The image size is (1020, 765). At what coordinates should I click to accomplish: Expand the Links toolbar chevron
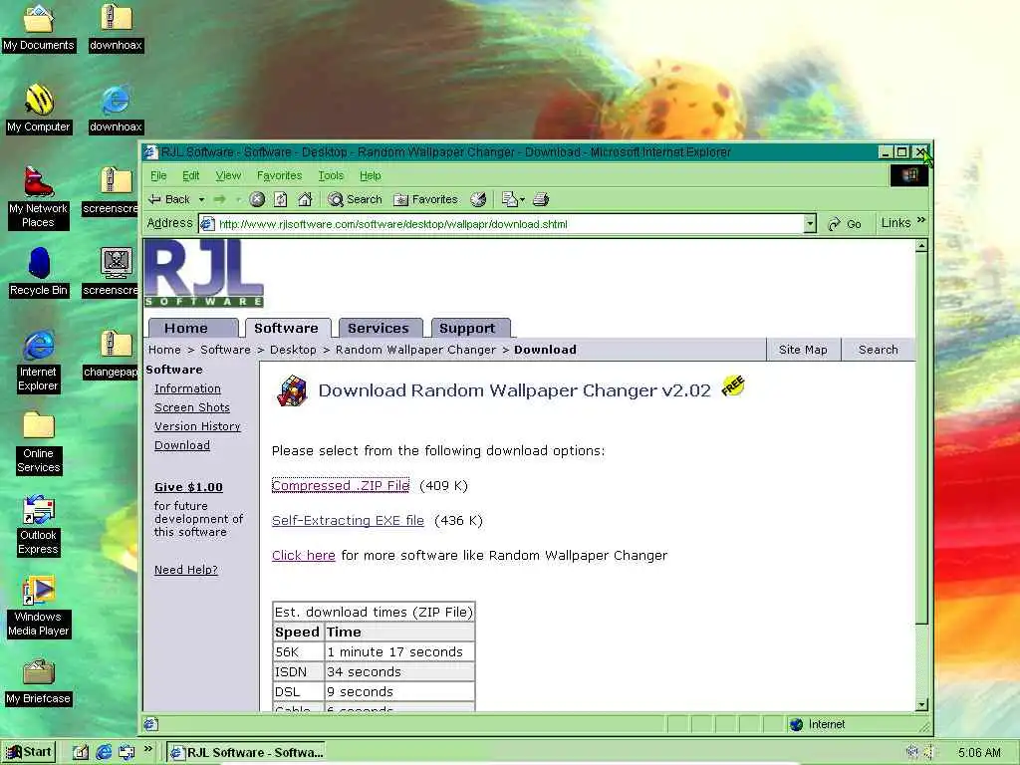point(921,221)
